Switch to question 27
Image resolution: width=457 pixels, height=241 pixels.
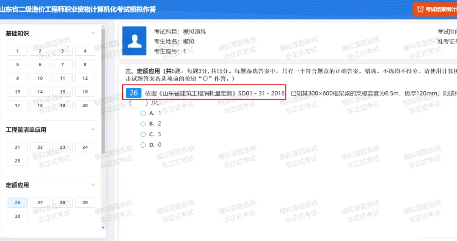(x=40, y=203)
